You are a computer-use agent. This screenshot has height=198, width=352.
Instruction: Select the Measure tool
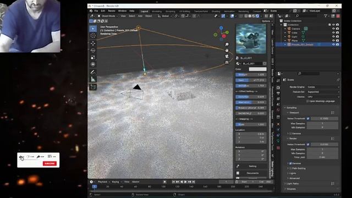coord(93,79)
